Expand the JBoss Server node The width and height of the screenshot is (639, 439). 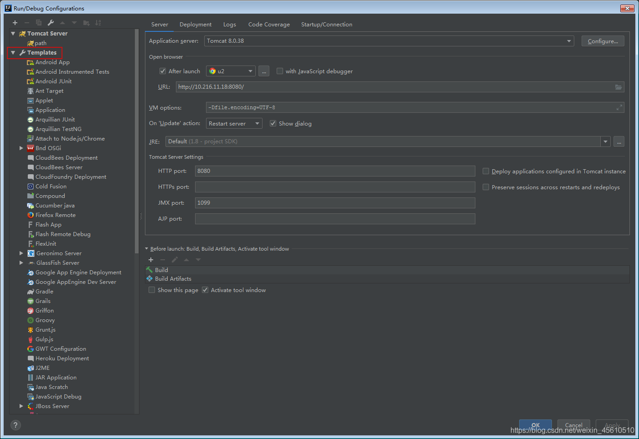click(x=21, y=406)
